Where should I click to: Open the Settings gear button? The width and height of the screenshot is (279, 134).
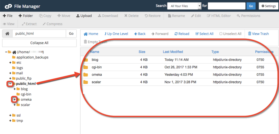(x=269, y=6)
